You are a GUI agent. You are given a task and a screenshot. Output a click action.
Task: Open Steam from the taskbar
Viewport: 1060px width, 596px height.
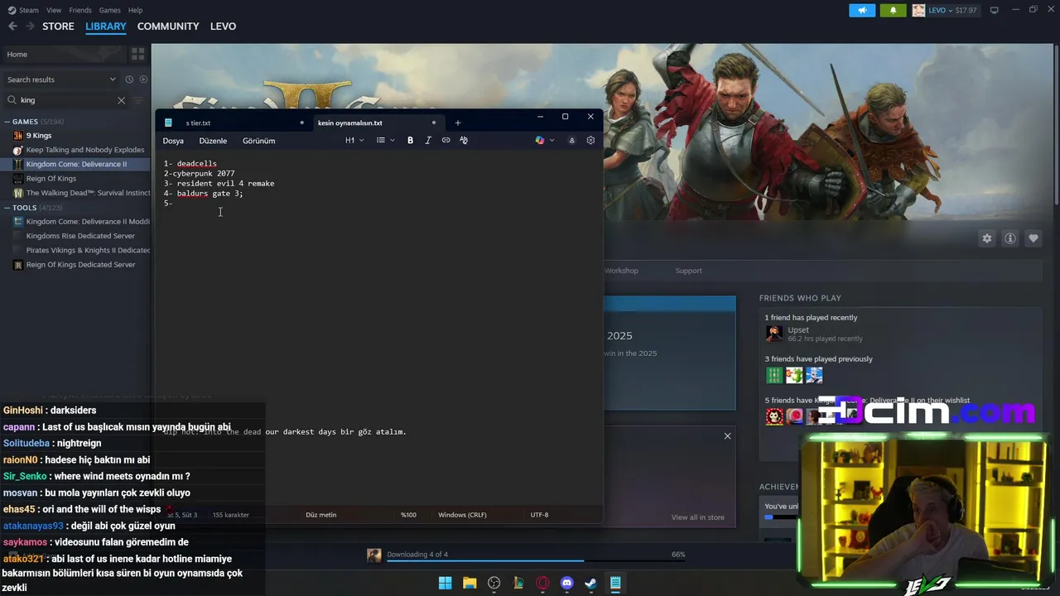(x=590, y=584)
